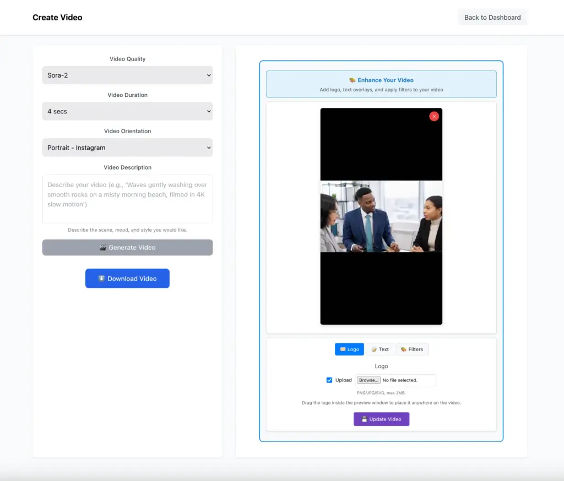Click the 'Drag the logo inside' instruction text
Screen dimensions: 564x481
[381, 403]
